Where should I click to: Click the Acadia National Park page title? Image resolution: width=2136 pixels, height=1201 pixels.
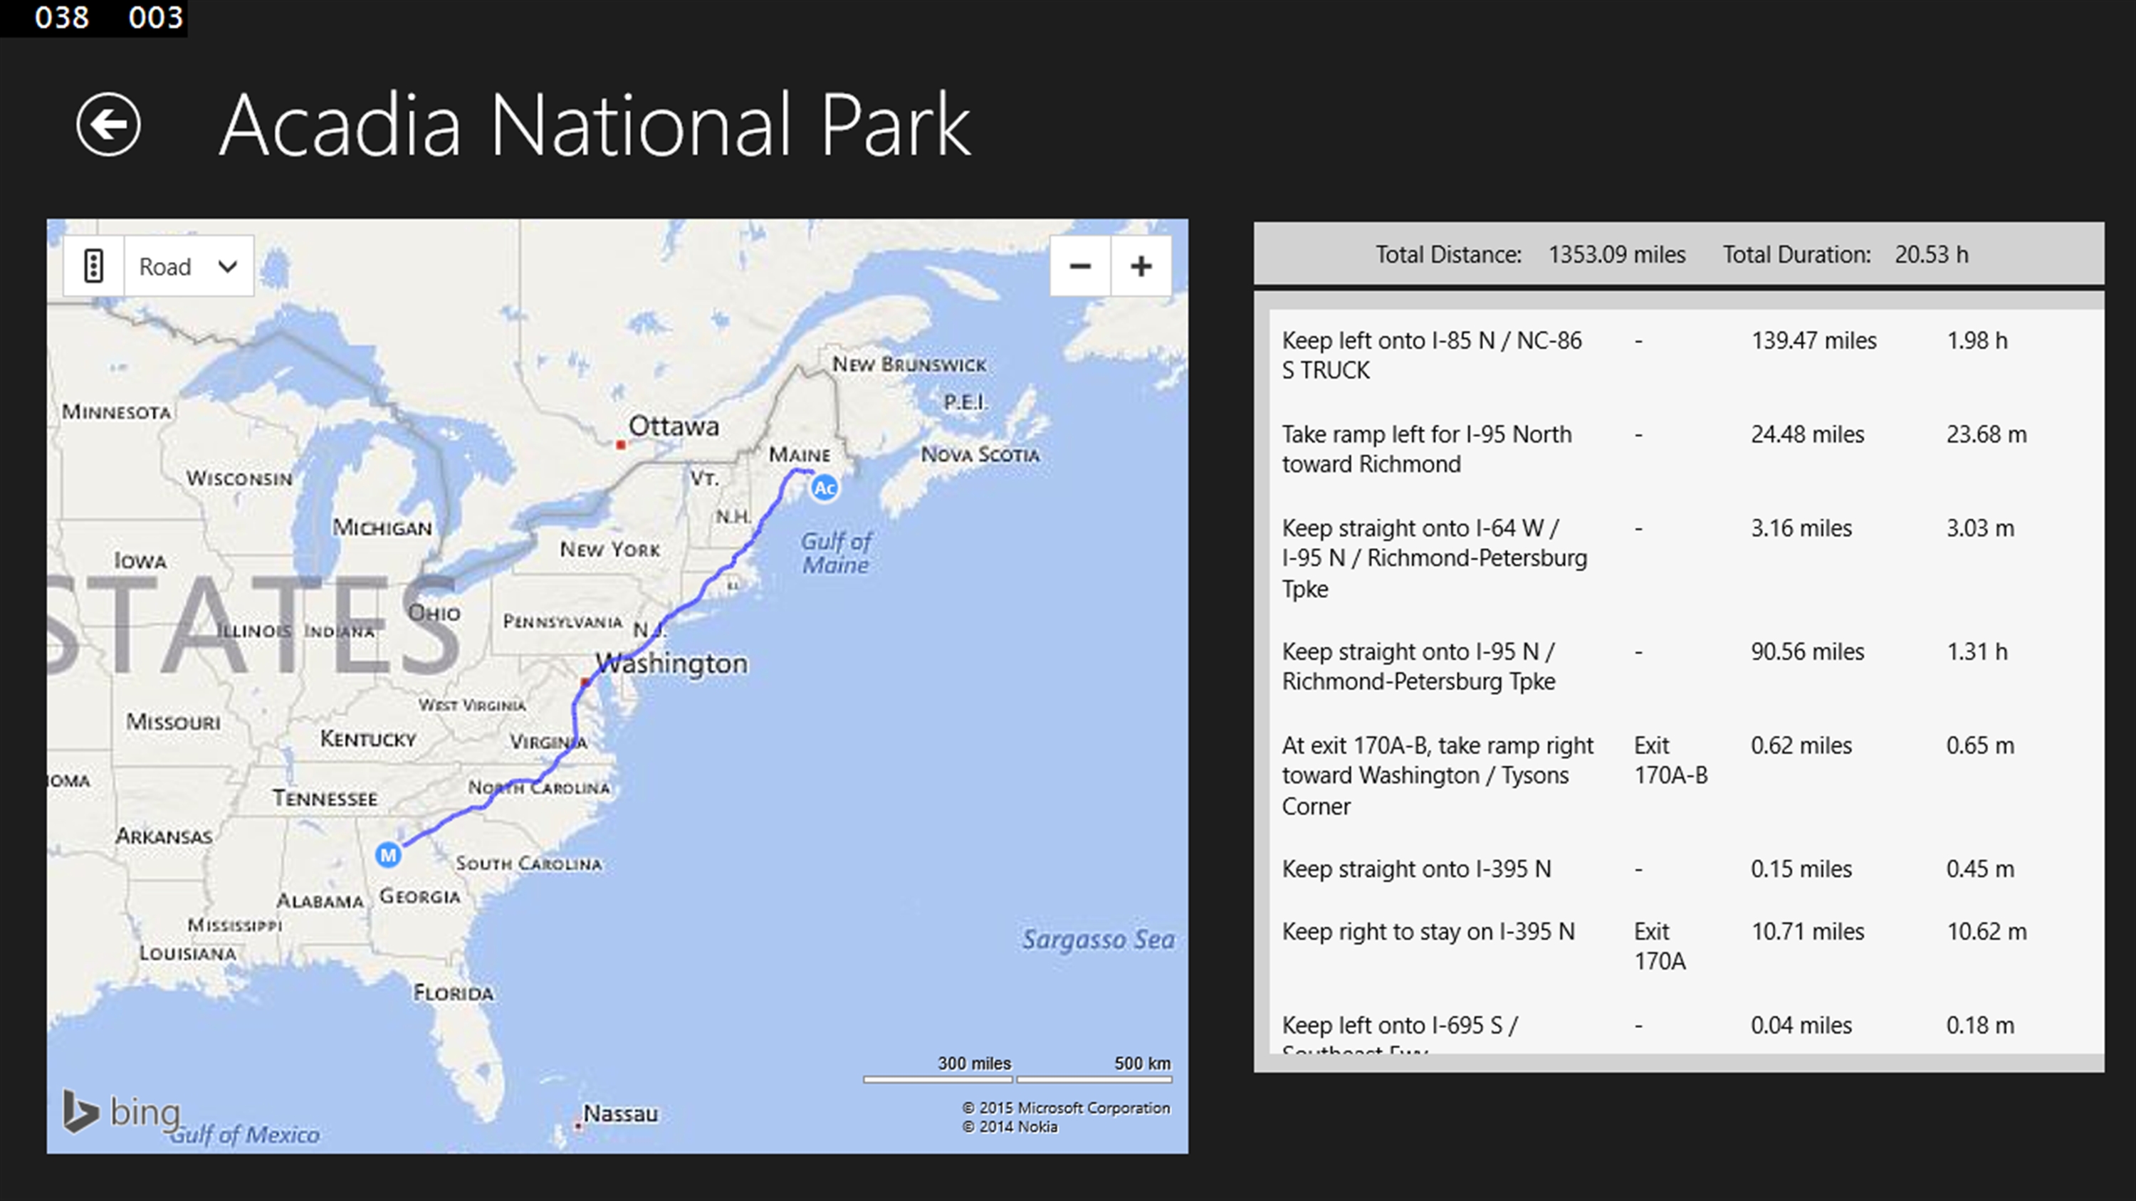(594, 125)
